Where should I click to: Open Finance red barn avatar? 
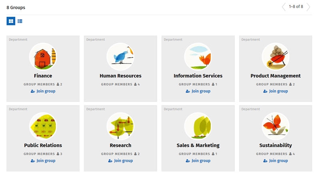tap(43, 57)
